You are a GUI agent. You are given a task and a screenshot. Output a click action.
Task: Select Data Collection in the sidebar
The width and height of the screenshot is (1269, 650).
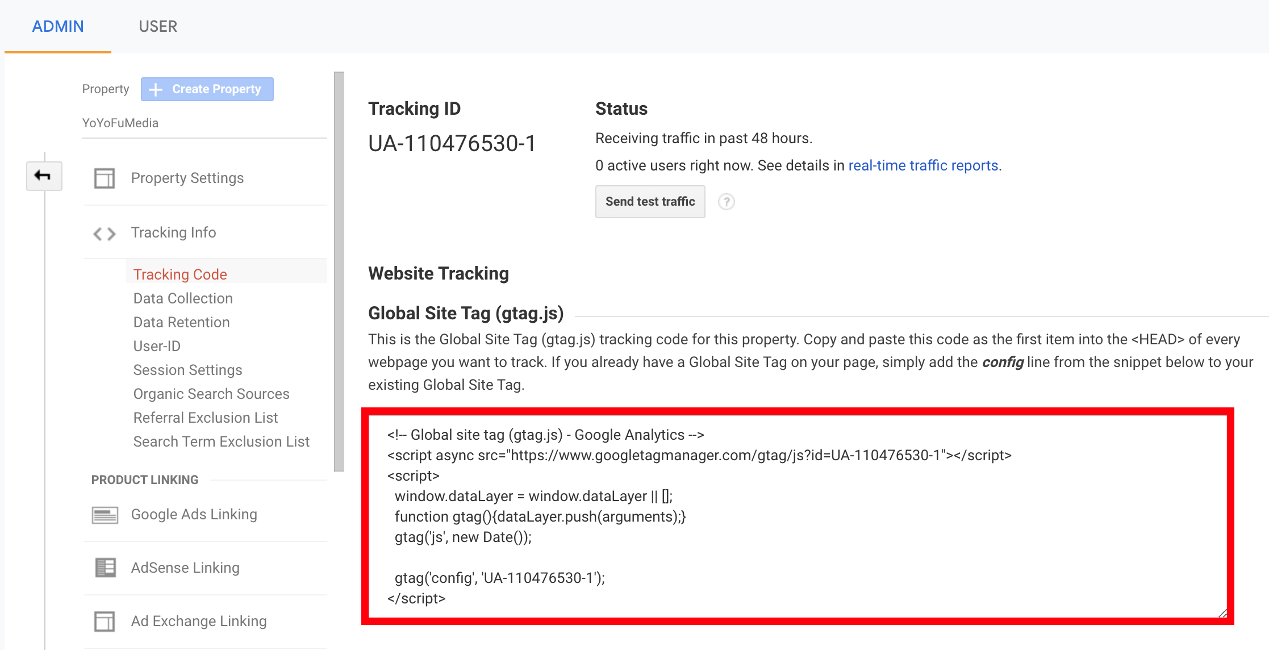182,298
